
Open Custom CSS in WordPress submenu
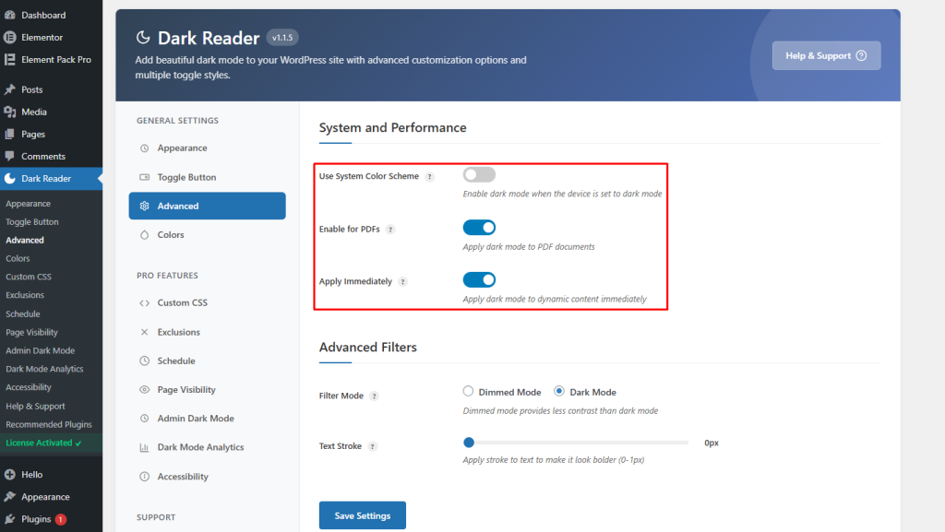[x=29, y=277]
